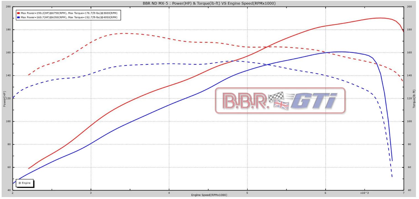Click the 3 tick label on the RPM axis
The height and width of the screenshot is (199, 419).
[91, 193]
